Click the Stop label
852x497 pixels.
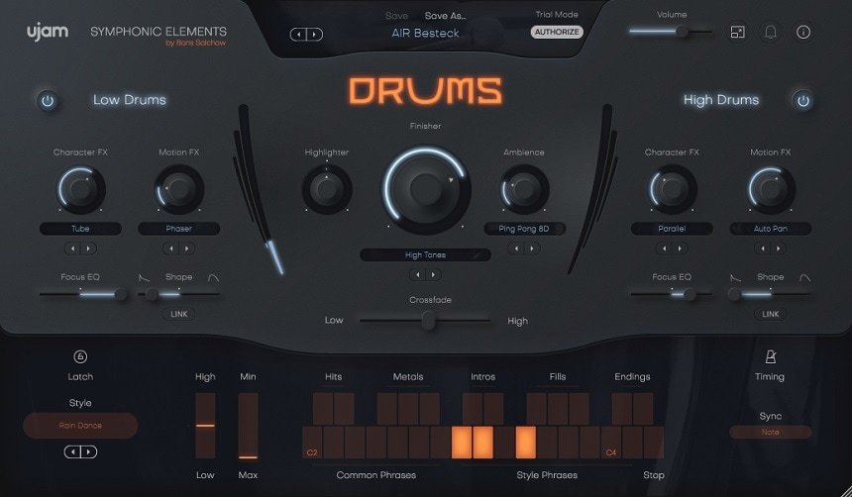[x=654, y=475]
